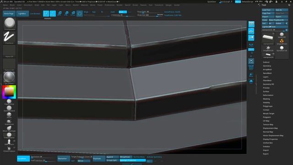Adjust DynaMesh Resolution slider
Image resolution: width=293 pixels, height=165 pixels.
43,157
